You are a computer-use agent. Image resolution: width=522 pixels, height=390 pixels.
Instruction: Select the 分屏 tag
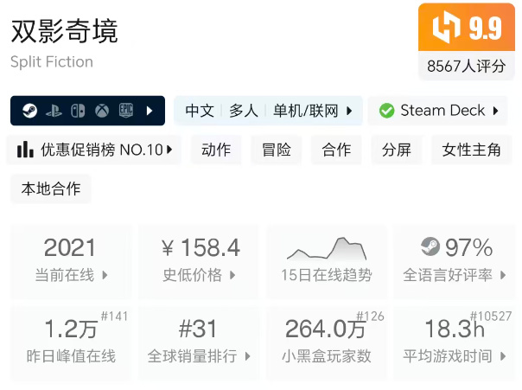click(x=397, y=150)
